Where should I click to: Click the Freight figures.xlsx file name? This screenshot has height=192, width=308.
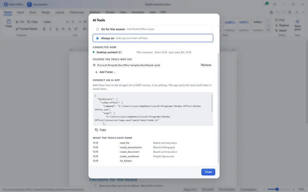click(164, 157)
